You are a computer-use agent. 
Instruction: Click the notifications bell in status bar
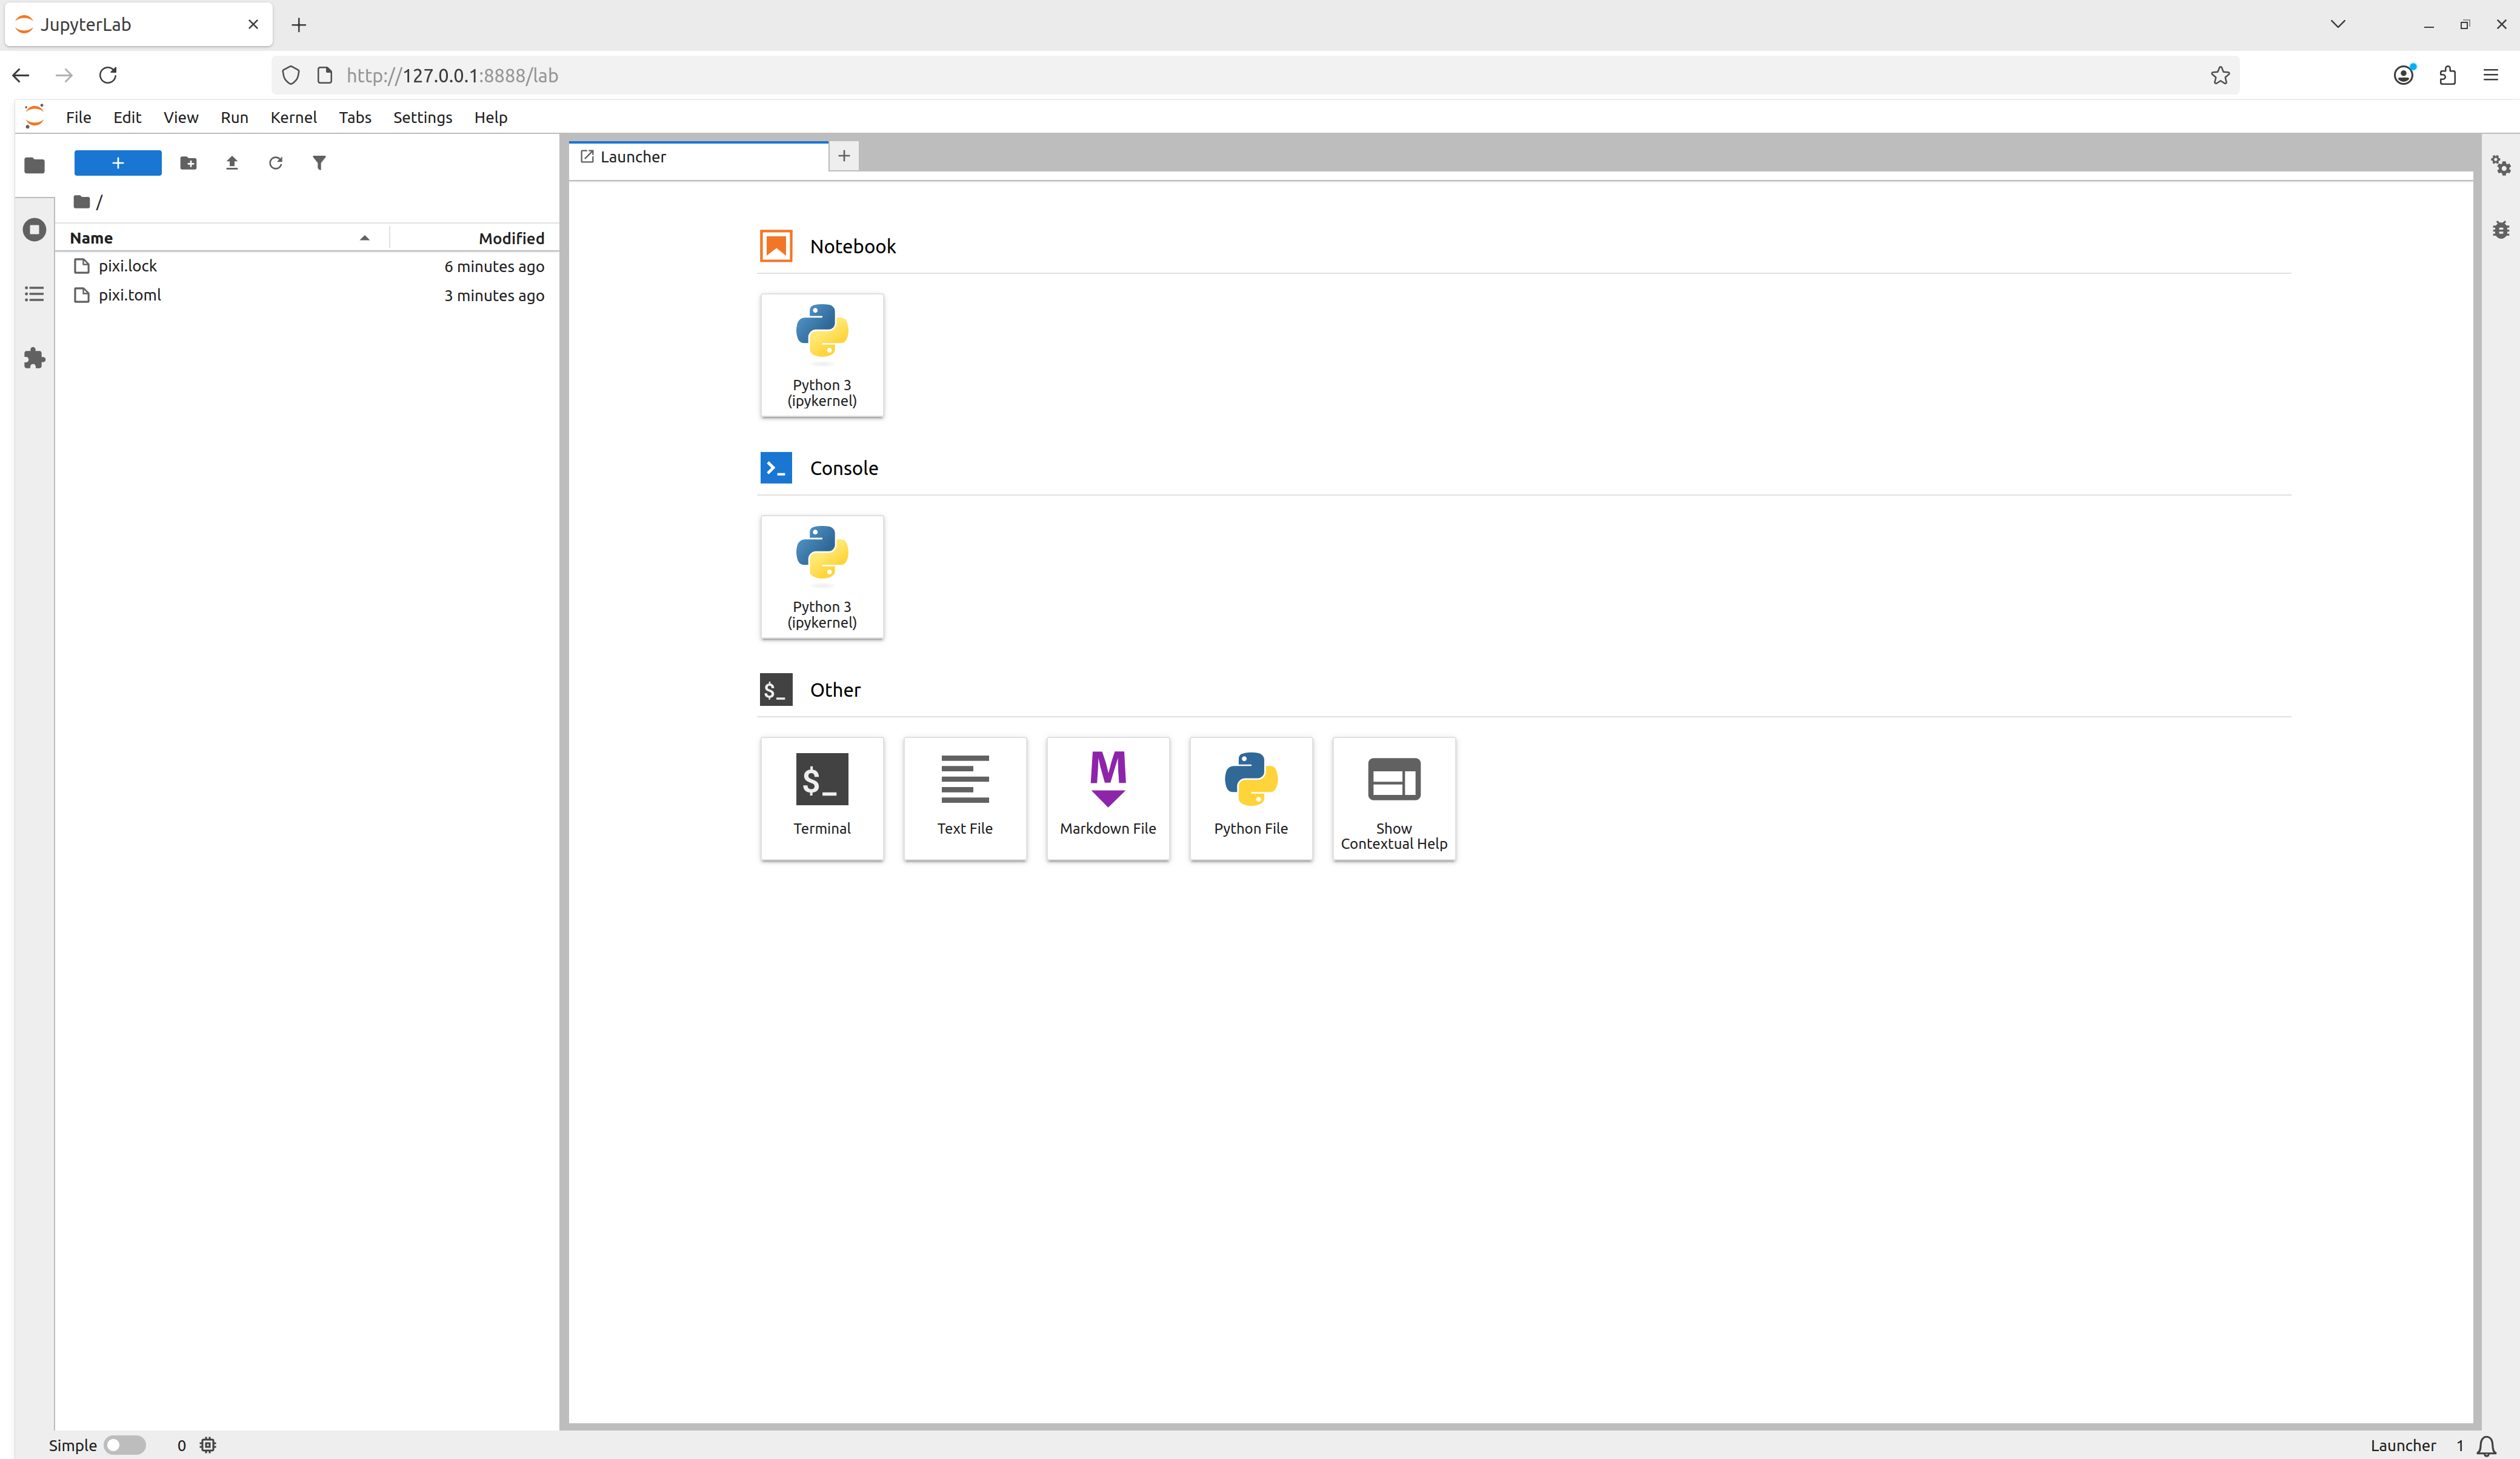click(2486, 1446)
